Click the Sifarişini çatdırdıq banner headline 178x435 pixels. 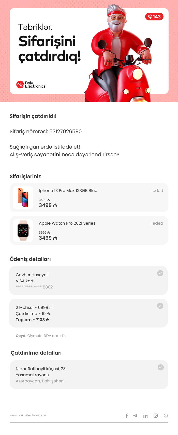pyautogui.click(x=50, y=49)
